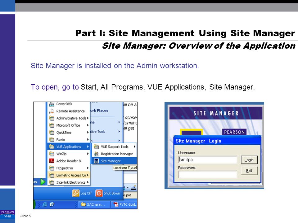Click the empty Password field

(x=208, y=174)
